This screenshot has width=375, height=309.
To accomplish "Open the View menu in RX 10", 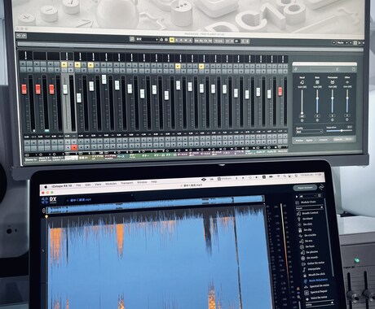I will click(x=98, y=184).
